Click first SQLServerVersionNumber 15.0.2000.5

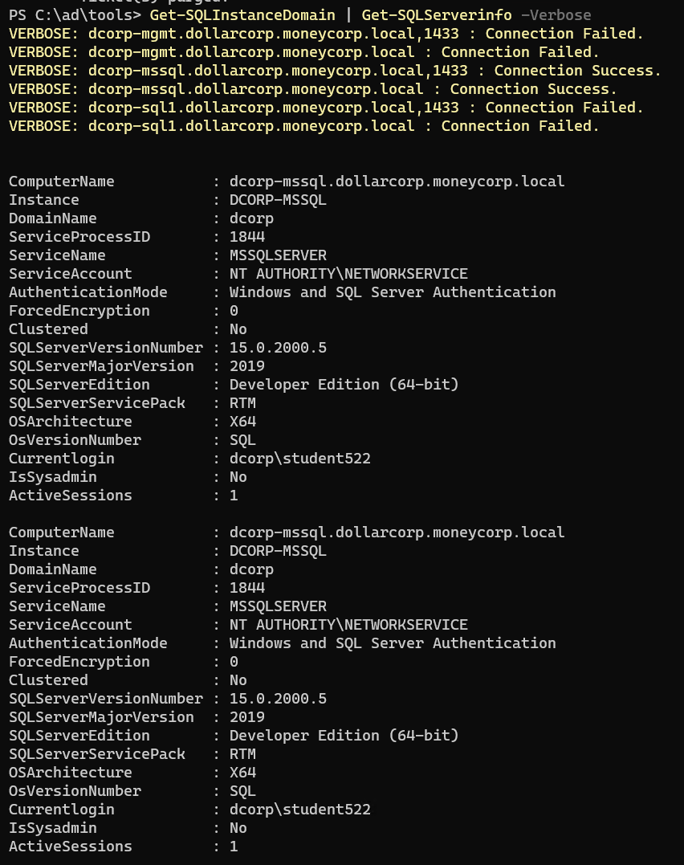tap(278, 348)
